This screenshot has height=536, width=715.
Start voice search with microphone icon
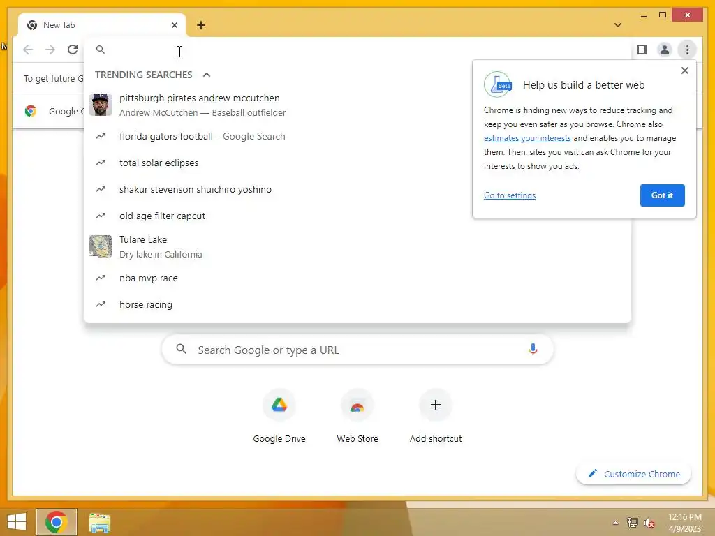pos(533,350)
